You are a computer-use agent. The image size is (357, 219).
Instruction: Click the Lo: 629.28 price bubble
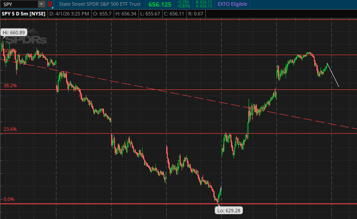pyautogui.click(x=229, y=210)
